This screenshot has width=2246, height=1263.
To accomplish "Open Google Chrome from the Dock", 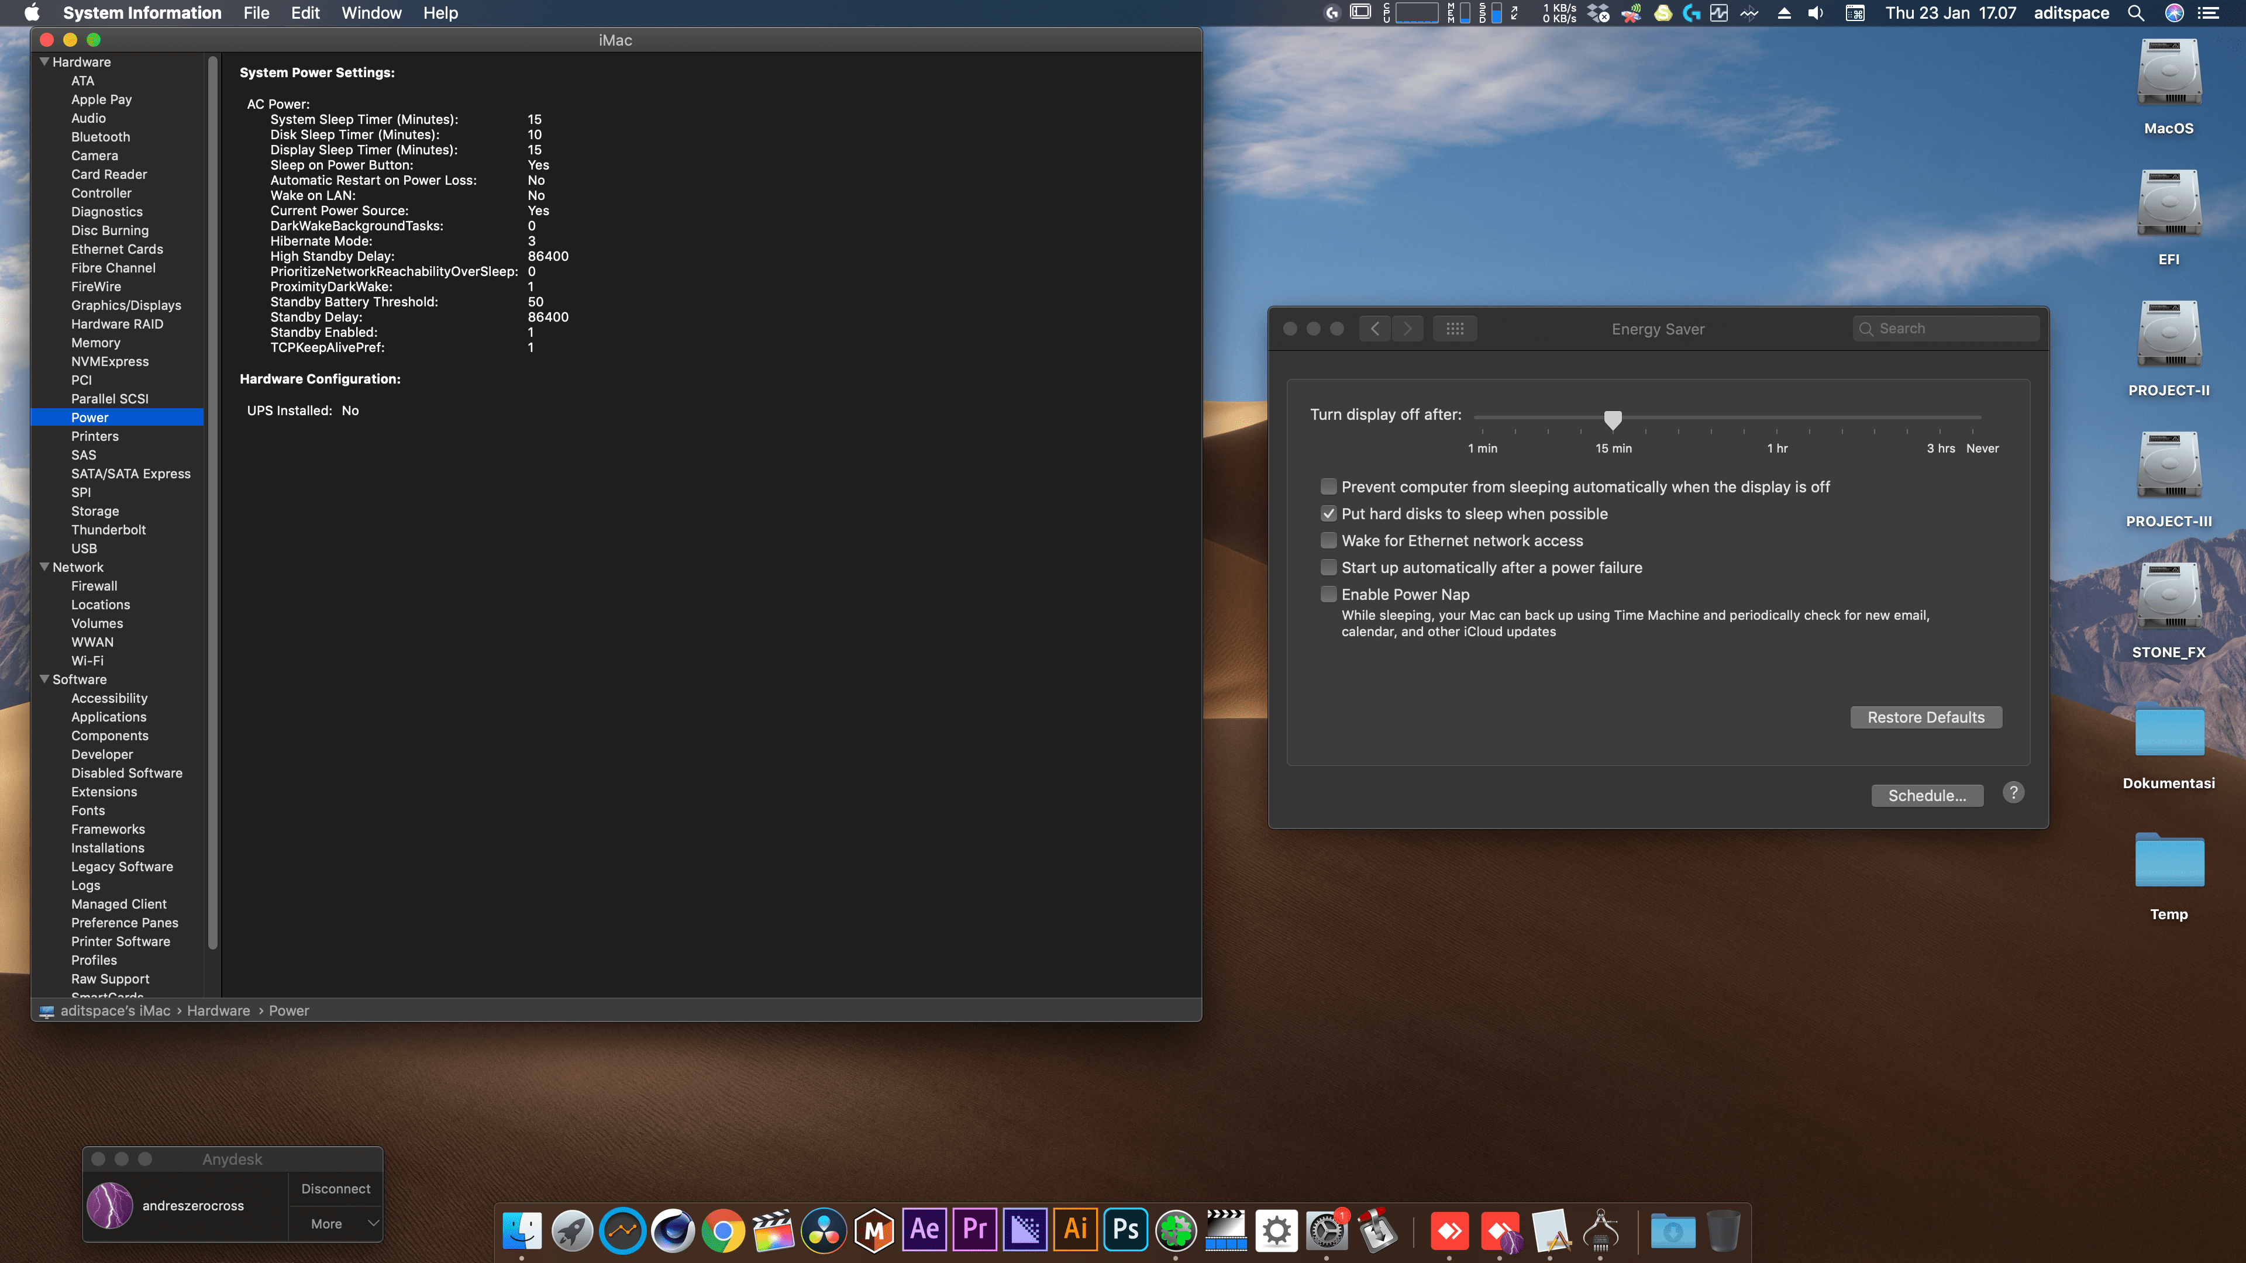I will (x=724, y=1231).
